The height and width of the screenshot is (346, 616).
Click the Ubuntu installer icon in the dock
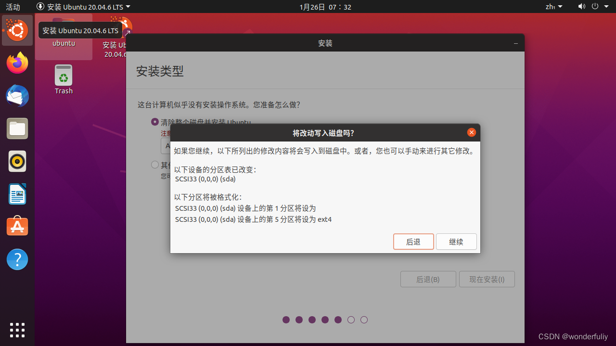[x=17, y=30]
